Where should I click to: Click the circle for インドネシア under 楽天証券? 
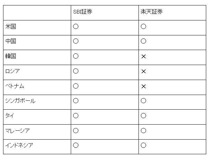(x=143, y=145)
